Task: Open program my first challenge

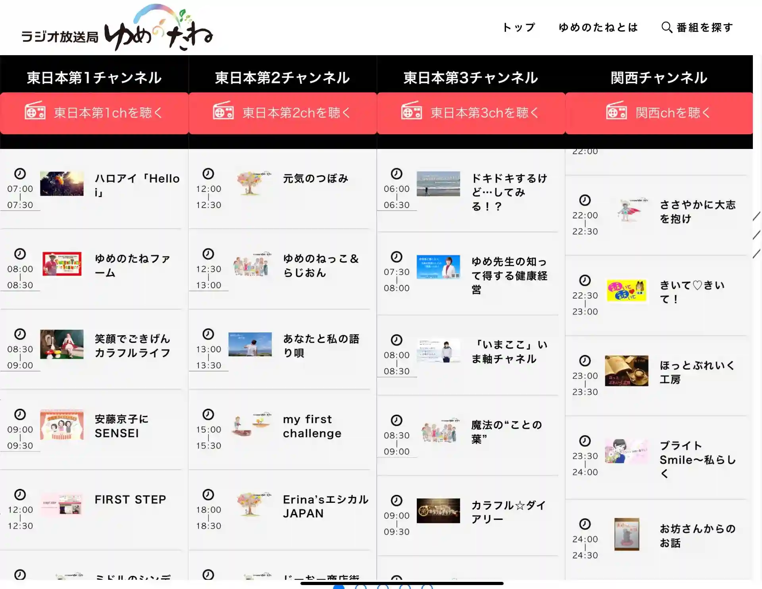Action: pyautogui.click(x=312, y=426)
